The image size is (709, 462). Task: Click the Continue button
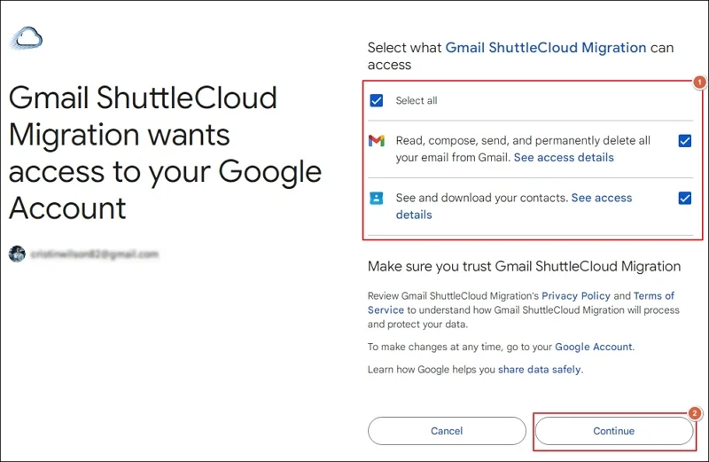pyautogui.click(x=614, y=431)
